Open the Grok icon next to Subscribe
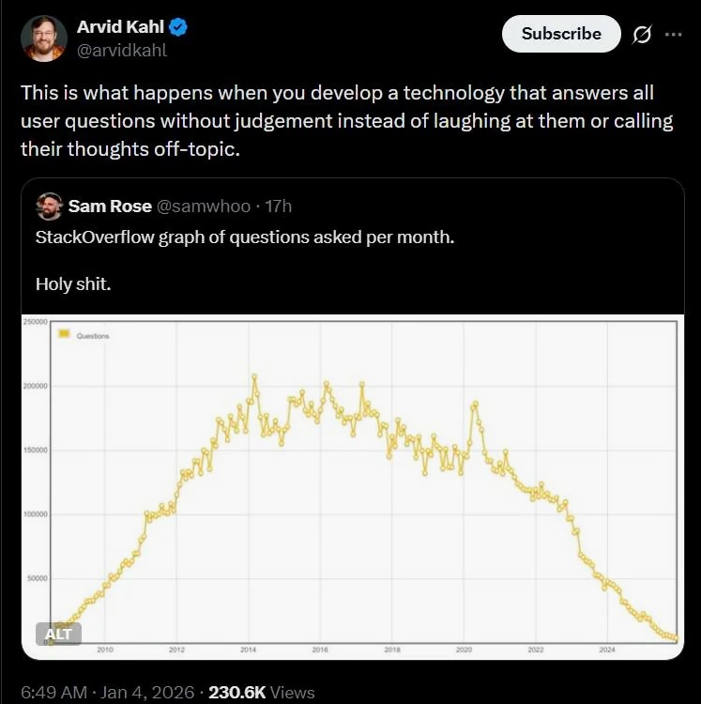The height and width of the screenshot is (704, 701). (x=643, y=35)
